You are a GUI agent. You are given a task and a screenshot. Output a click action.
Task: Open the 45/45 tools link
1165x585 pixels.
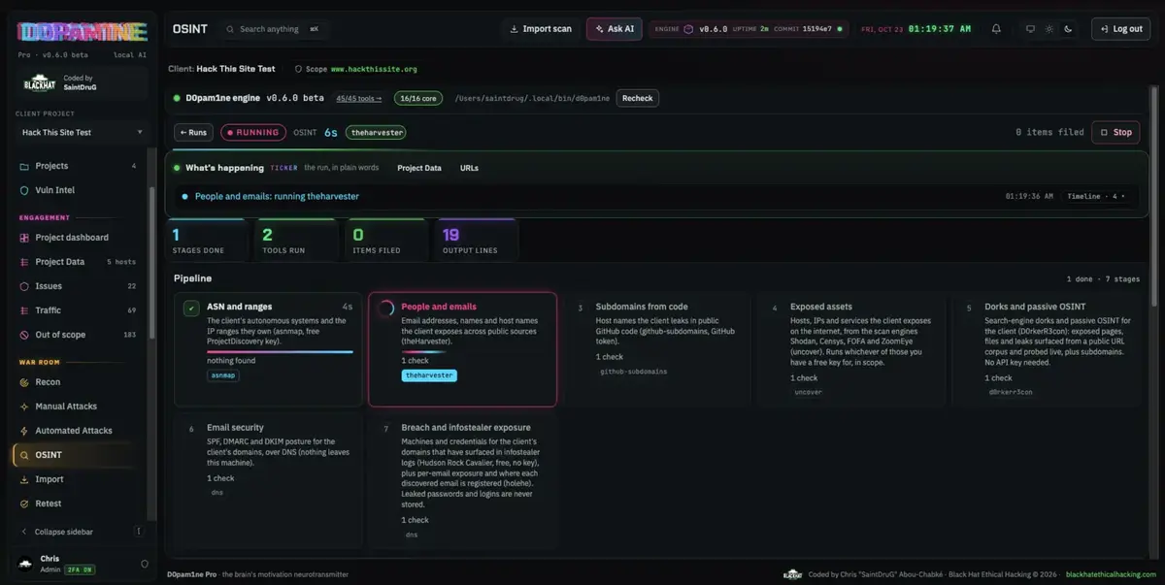click(x=359, y=98)
